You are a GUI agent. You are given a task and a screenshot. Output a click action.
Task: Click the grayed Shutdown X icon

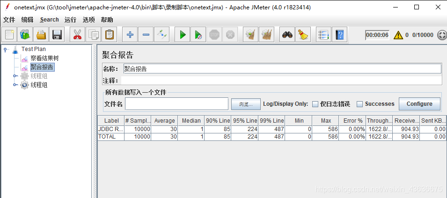pos(230,35)
